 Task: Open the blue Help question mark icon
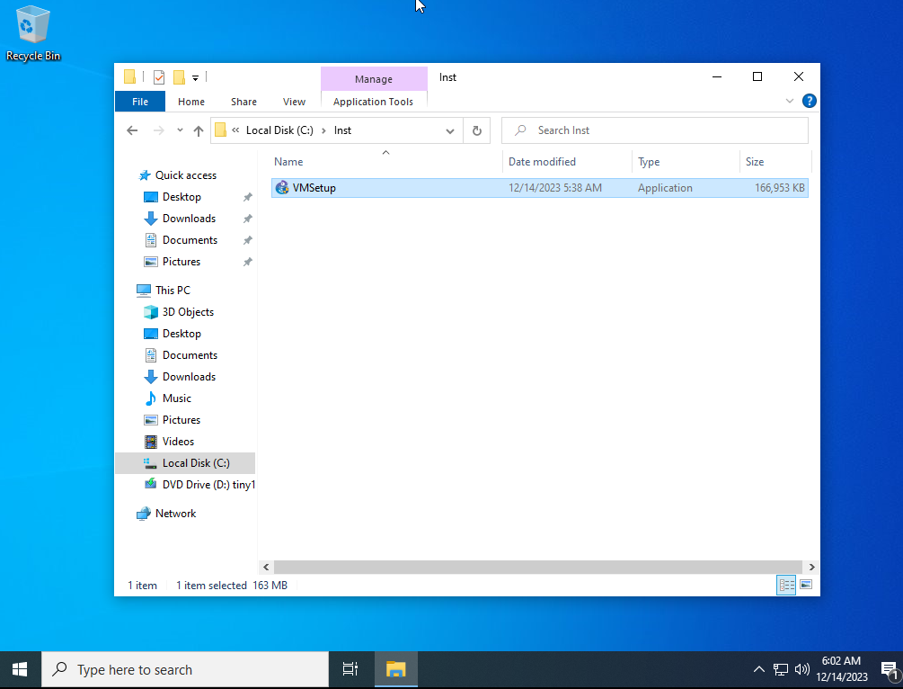[x=810, y=101]
